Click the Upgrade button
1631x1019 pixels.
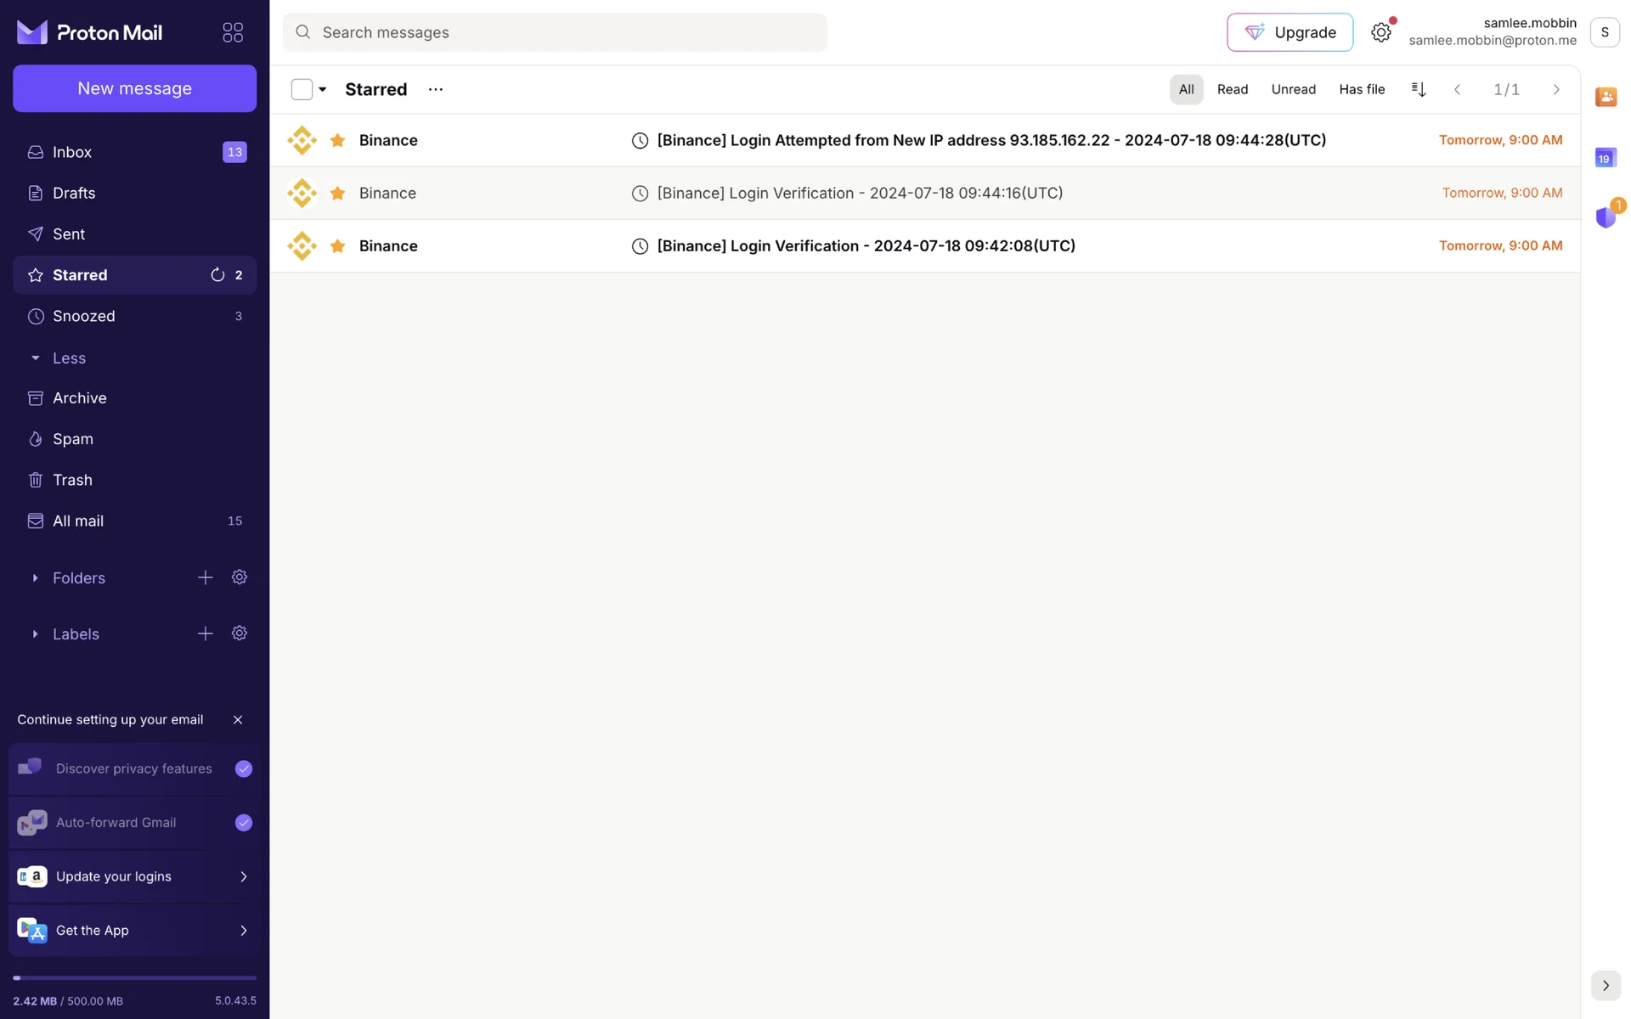tap(1290, 32)
